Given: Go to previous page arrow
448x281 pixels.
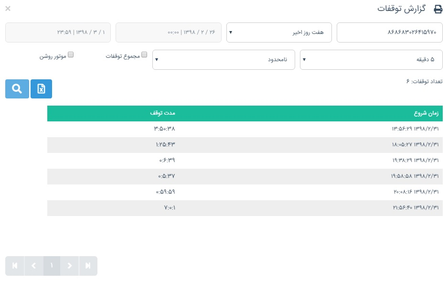Looking at the screenshot, I should 33,266.
